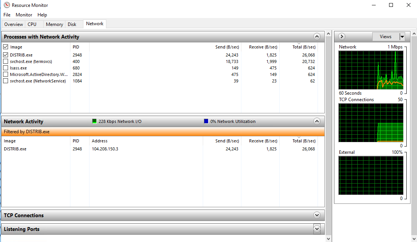
Task: Click the green Network I/O legend square
Action: pyautogui.click(x=94, y=121)
